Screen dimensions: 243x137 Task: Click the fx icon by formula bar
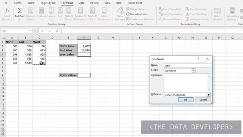pyautogui.click(x=57, y=31)
